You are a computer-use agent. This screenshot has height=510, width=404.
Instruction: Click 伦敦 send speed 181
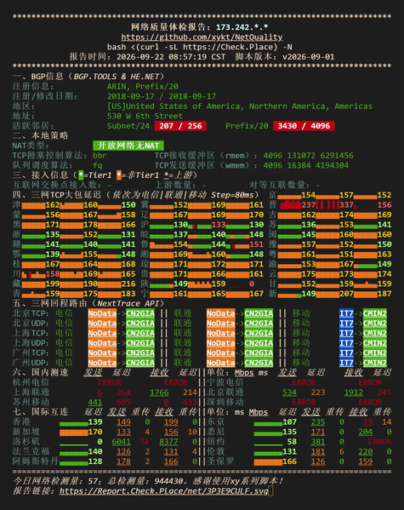click(318, 451)
